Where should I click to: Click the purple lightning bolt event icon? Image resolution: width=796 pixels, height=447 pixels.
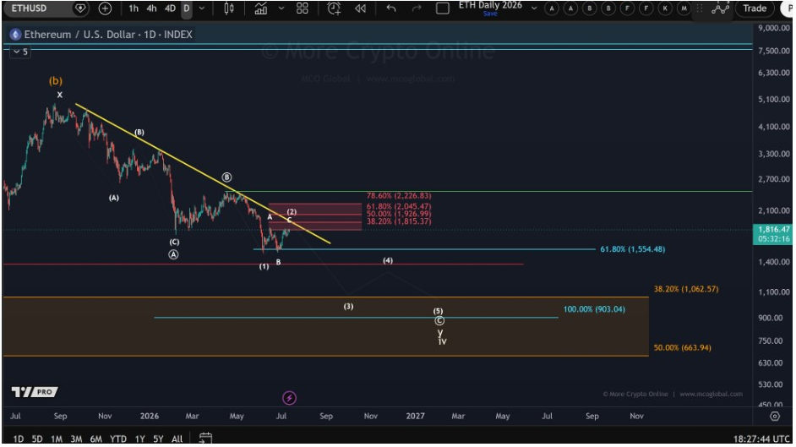point(289,398)
